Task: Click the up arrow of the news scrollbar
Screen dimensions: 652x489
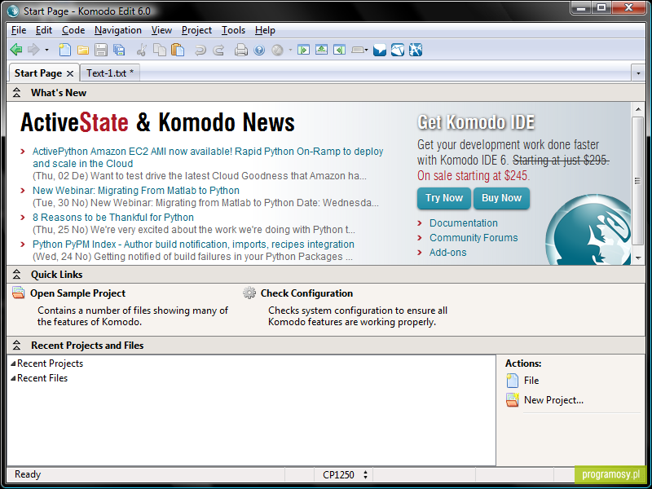Action: [638, 109]
